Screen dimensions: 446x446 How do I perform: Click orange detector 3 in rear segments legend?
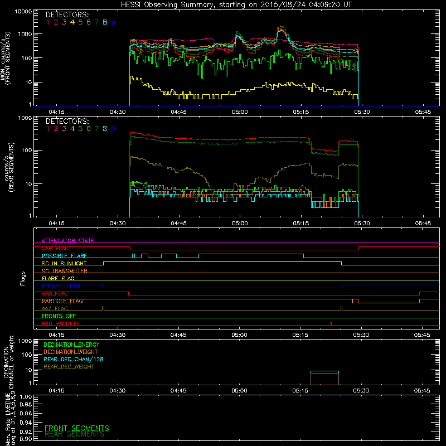point(64,129)
